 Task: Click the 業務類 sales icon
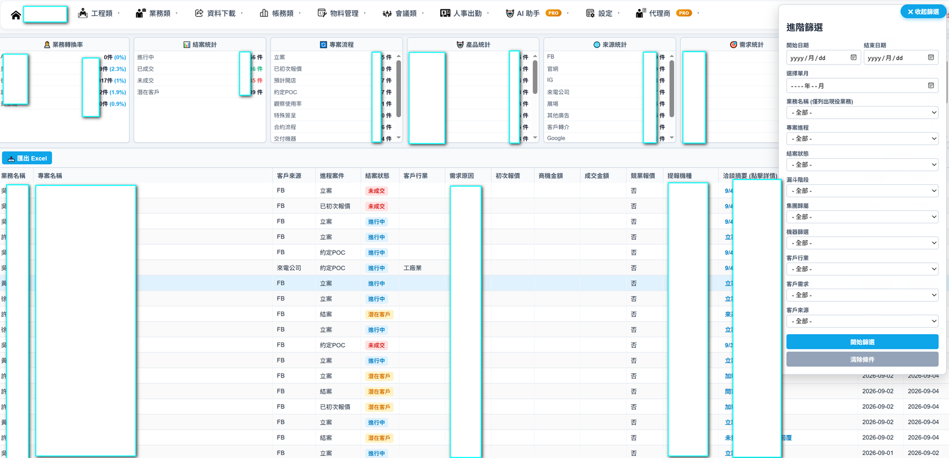(141, 13)
